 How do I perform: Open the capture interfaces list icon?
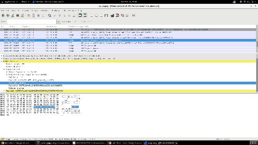pos(3,15)
